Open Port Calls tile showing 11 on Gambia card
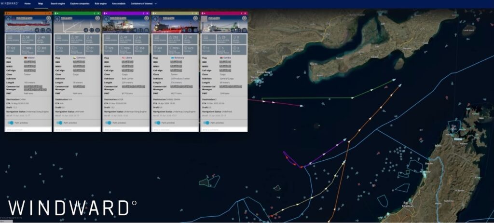Screen dimensions: 494x223 pyautogui.click(x=208, y=50)
